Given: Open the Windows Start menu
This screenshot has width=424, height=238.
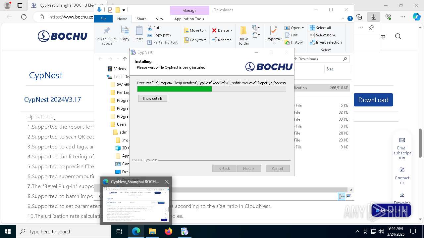Looking at the screenshot, I should [x=8, y=231].
